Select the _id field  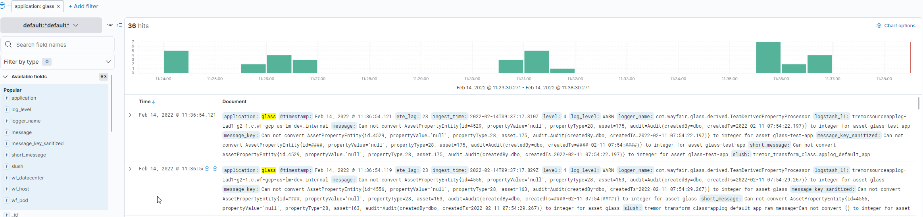15,215
